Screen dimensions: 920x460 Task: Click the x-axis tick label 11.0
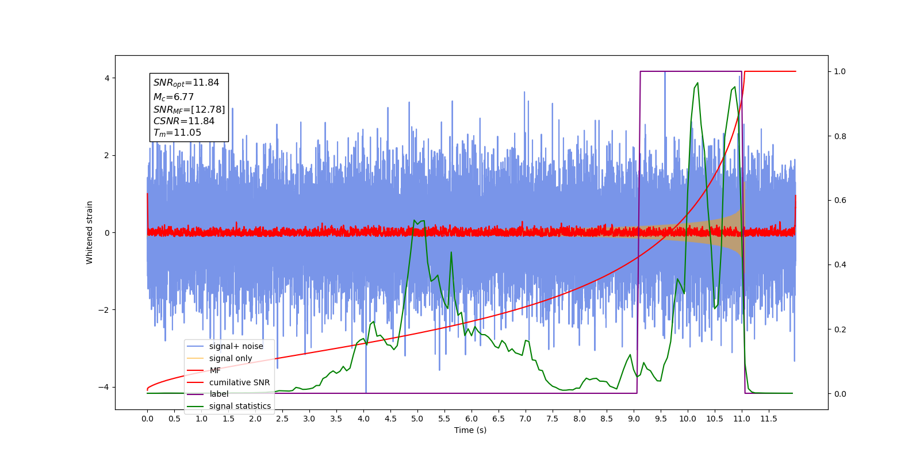point(742,419)
